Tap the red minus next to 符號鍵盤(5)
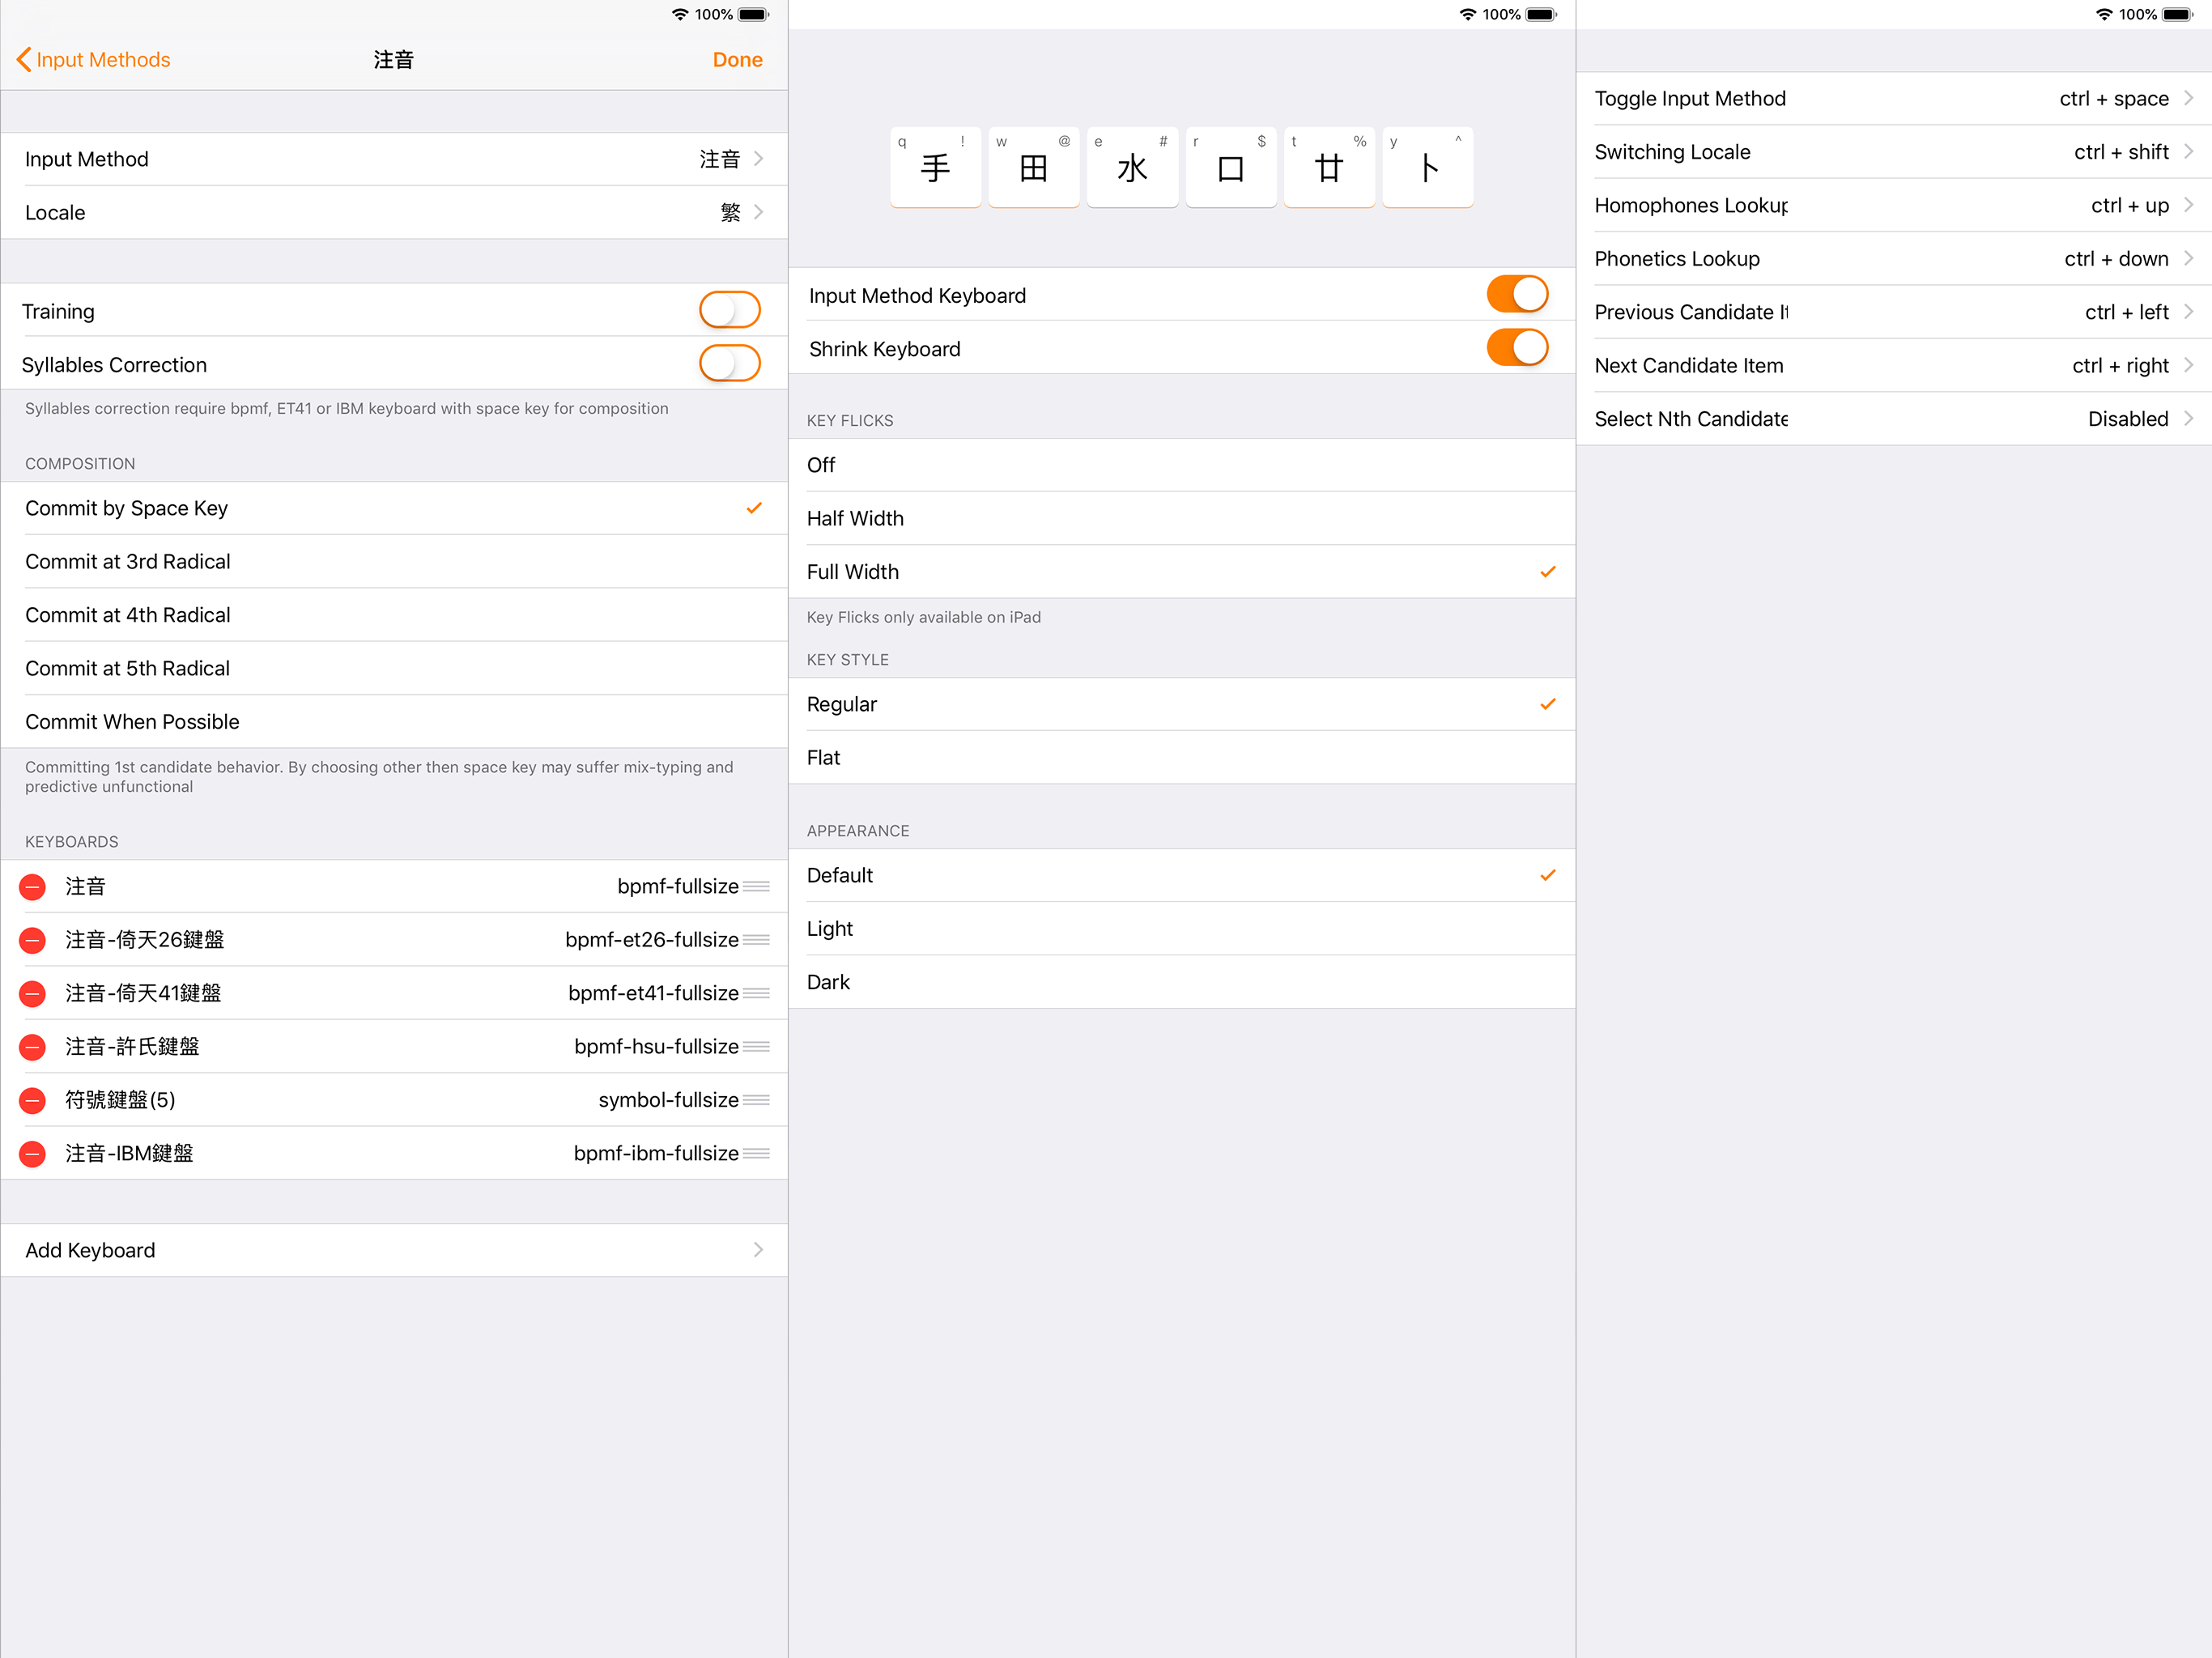The height and width of the screenshot is (1658, 2212). tap(33, 1100)
